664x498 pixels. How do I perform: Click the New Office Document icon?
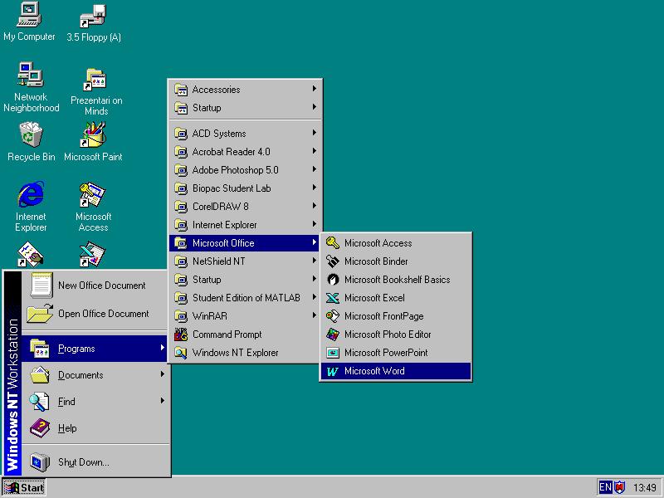coord(41,286)
